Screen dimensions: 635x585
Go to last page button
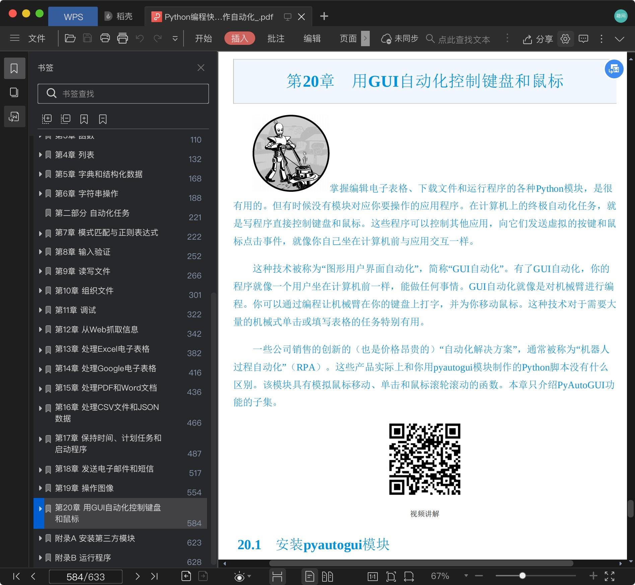154,576
